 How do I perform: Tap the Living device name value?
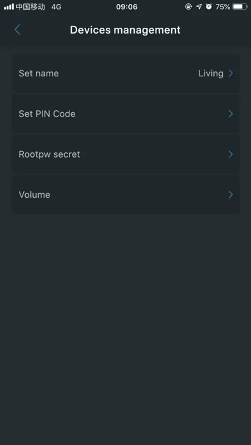pos(211,74)
